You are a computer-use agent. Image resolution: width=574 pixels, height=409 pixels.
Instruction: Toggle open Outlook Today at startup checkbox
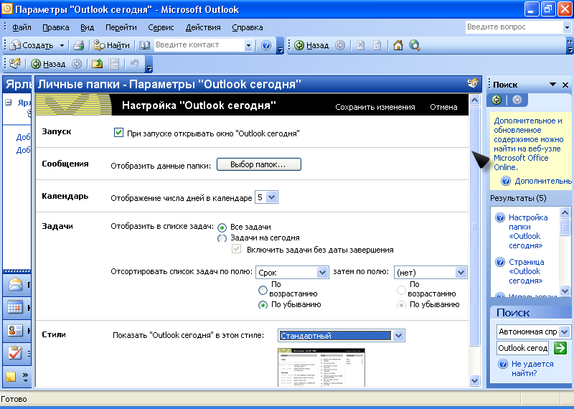118,133
